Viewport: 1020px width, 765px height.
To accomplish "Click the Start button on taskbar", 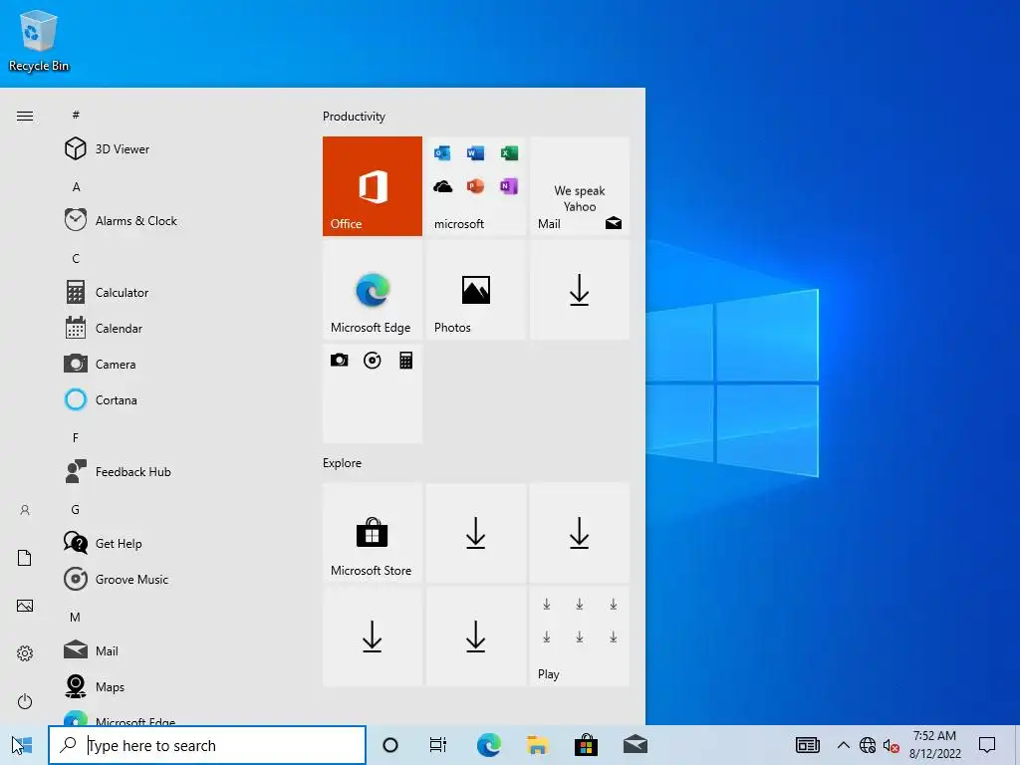I will click(x=24, y=745).
